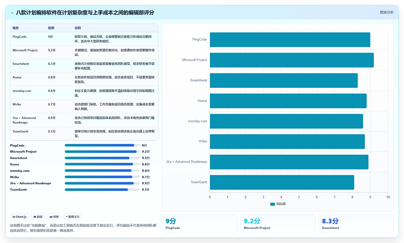Click the 表格 tag chip
404x243 pixels.
(x=38, y=217)
